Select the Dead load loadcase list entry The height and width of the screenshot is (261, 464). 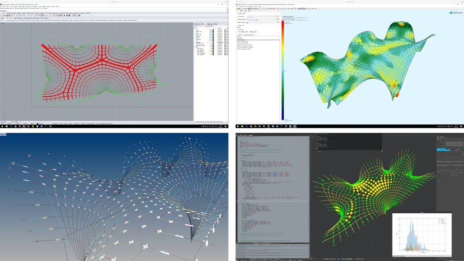258,40
